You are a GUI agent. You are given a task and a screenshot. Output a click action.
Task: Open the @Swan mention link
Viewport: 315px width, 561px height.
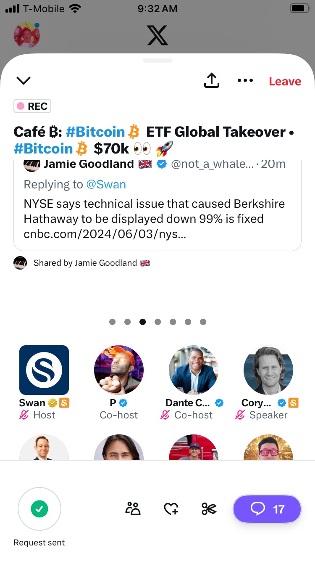(106, 184)
